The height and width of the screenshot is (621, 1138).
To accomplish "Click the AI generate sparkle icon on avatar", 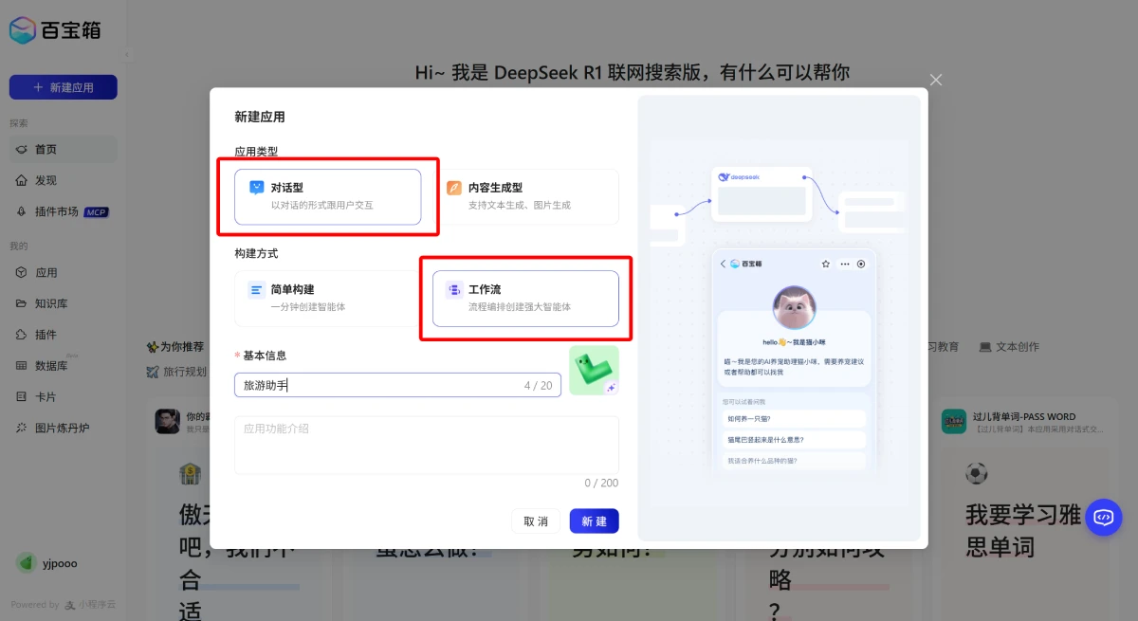I will (612, 387).
